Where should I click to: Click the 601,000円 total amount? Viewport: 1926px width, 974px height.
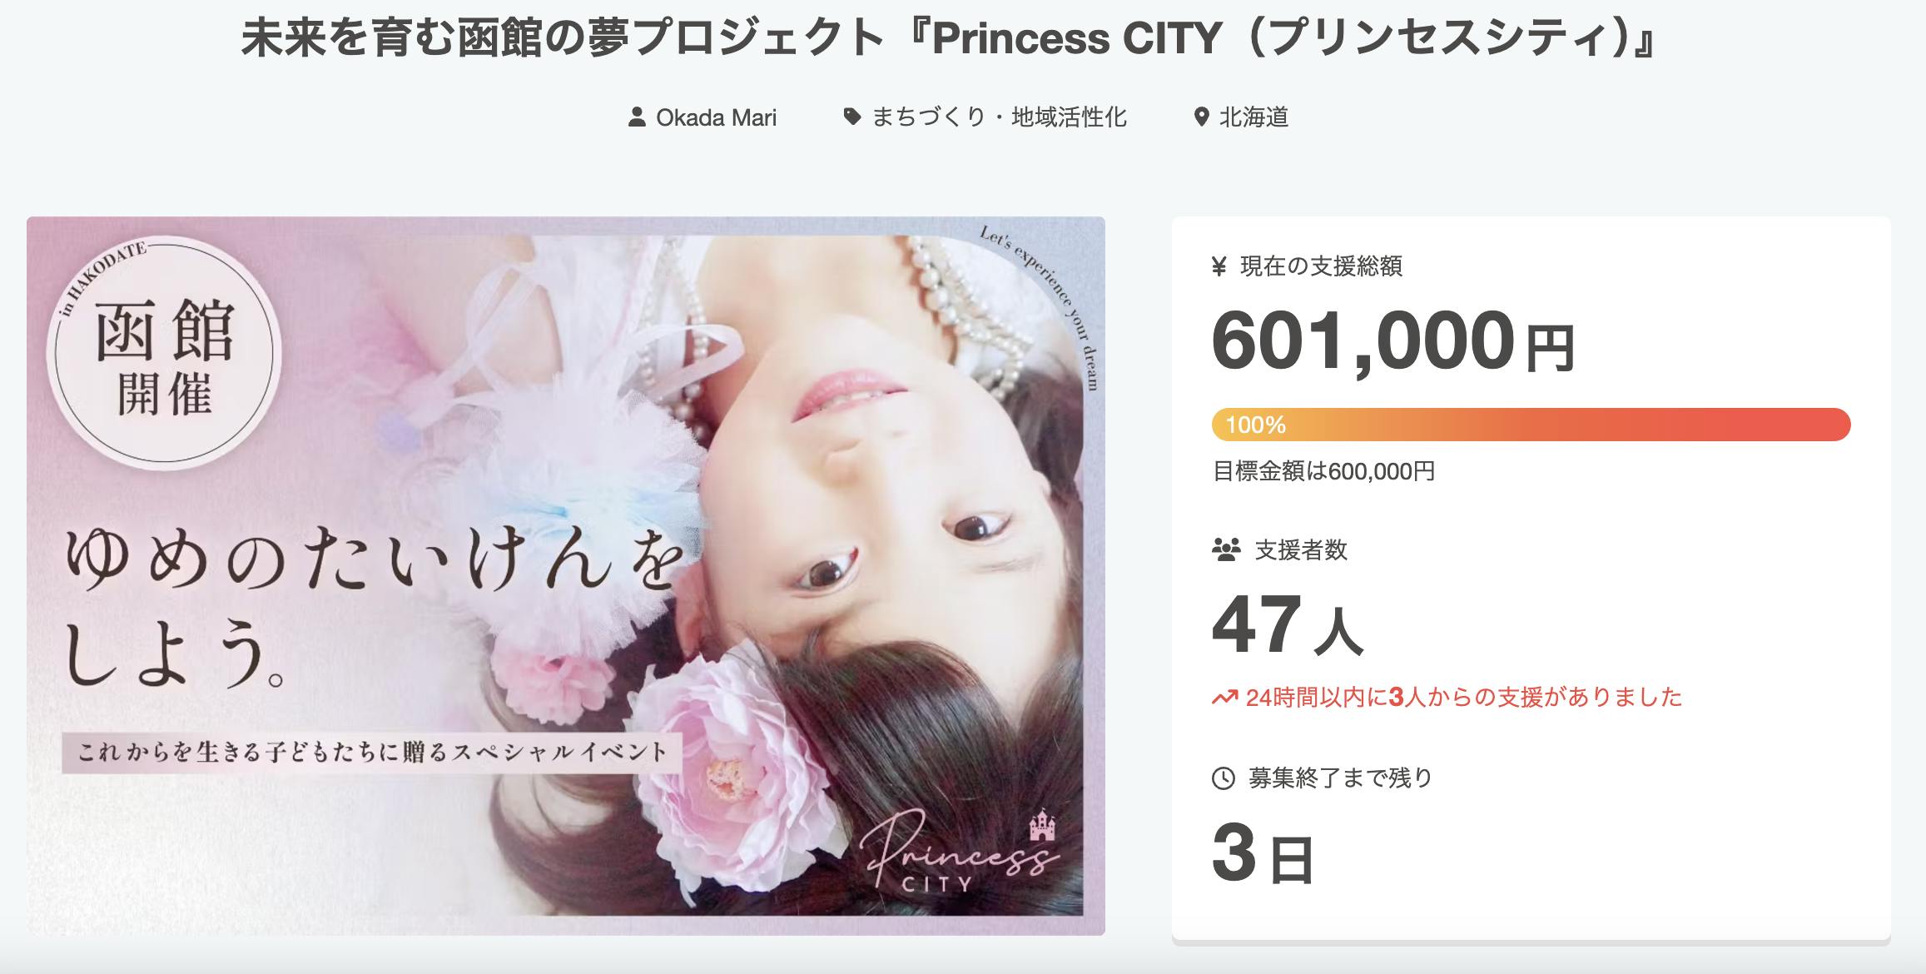coord(1393,341)
